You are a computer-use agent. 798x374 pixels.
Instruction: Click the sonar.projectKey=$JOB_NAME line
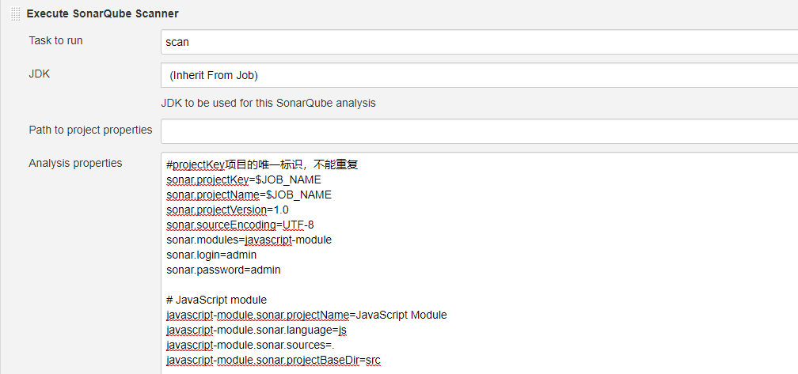243,180
